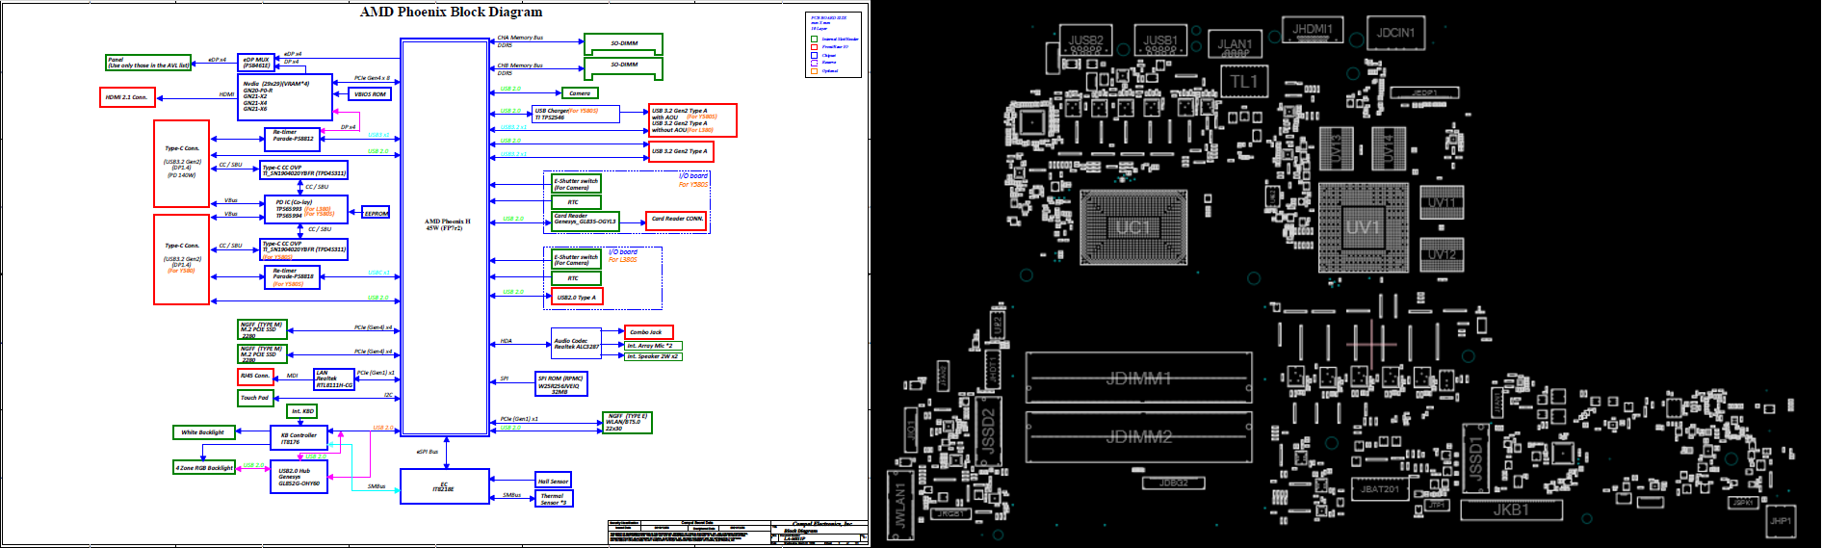Image resolution: width=1822 pixels, height=548 pixels.
Task: Click the SO-DIMM block on CHA Memory Bus
Action: tap(623, 44)
